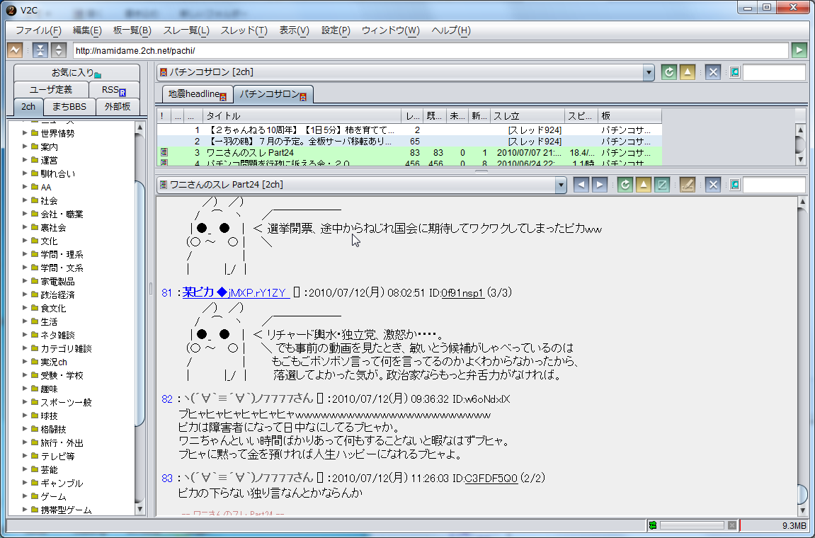Image resolution: width=815 pixels, height=538 pixels.
Task: Select the お気に入り favorites tab
Action: 76,73
